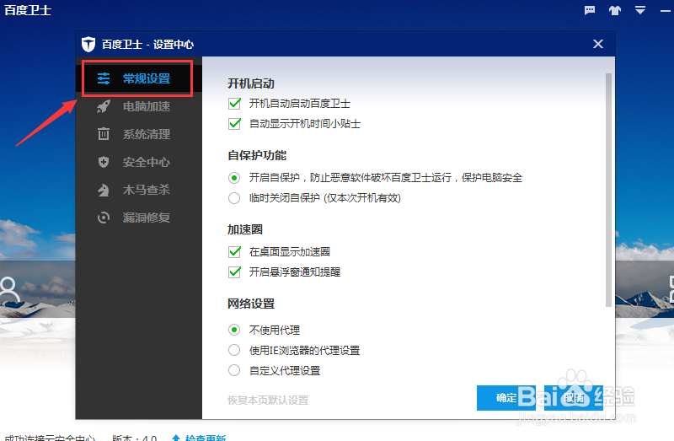Click 检查更新 link in main window
The image size is (674, 441).
(206, 438)
